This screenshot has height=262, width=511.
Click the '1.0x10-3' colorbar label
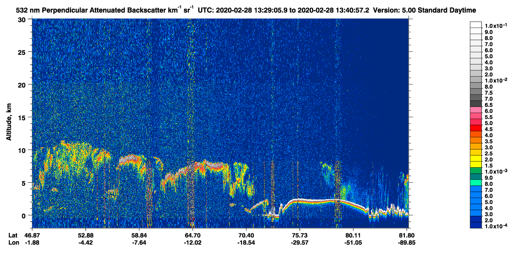(496, 171)
